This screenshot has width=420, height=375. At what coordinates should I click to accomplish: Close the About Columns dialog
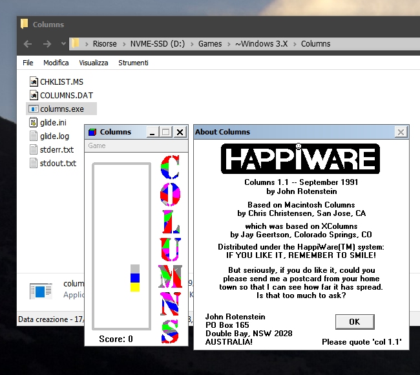point(401,132)
